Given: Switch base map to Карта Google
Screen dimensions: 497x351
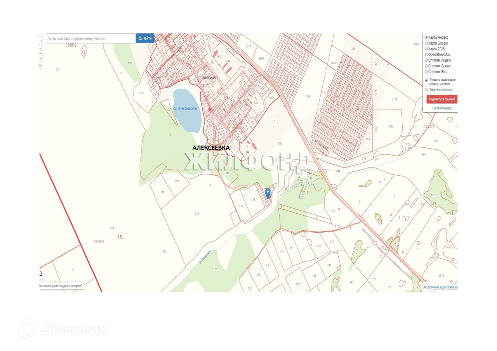Looking at the screenshot, I should (427, 43).
